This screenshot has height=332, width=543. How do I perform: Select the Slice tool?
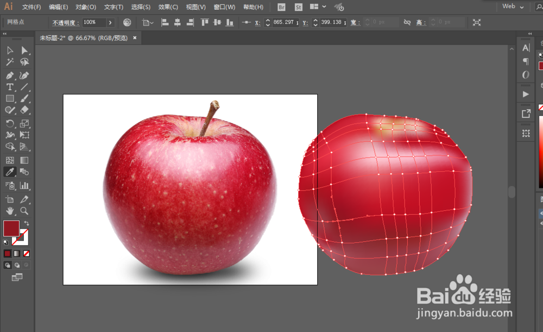(x=24, y=199)
